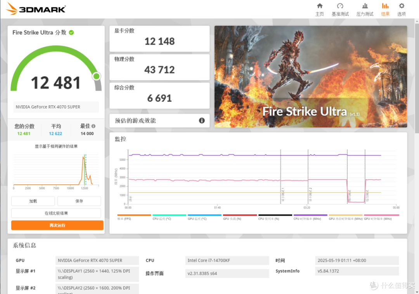Click the 显示基于相同硬件的结果 caption
Viewport: 419px width, 294px height.
(x=56, y=146)
